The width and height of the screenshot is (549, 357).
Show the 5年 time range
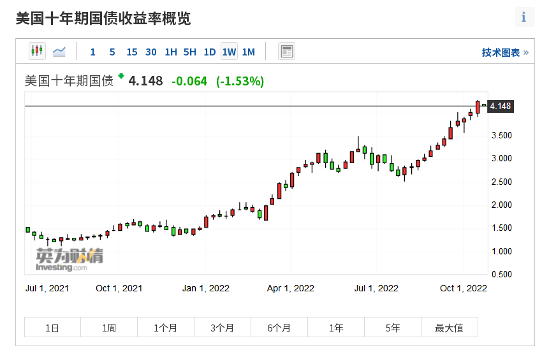click(393, 328)
